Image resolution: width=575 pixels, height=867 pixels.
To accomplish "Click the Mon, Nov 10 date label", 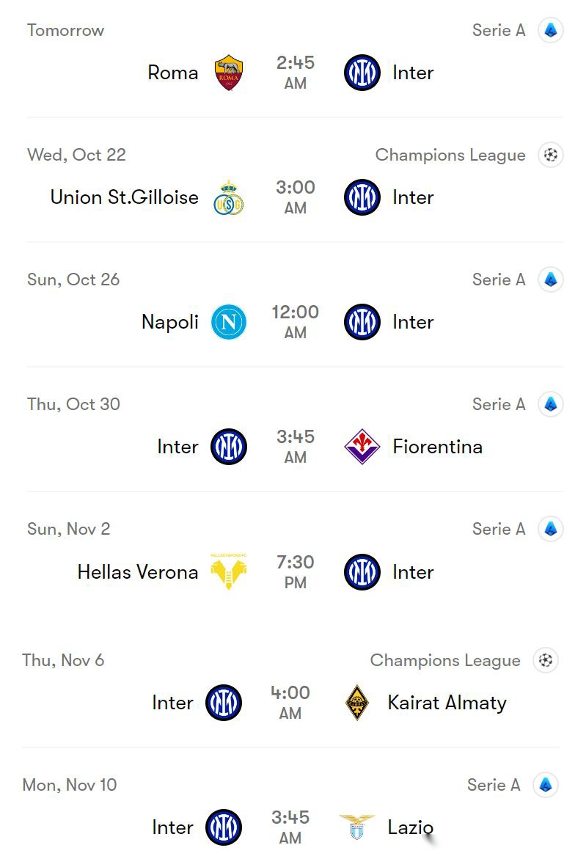I will tap(70, 785).
